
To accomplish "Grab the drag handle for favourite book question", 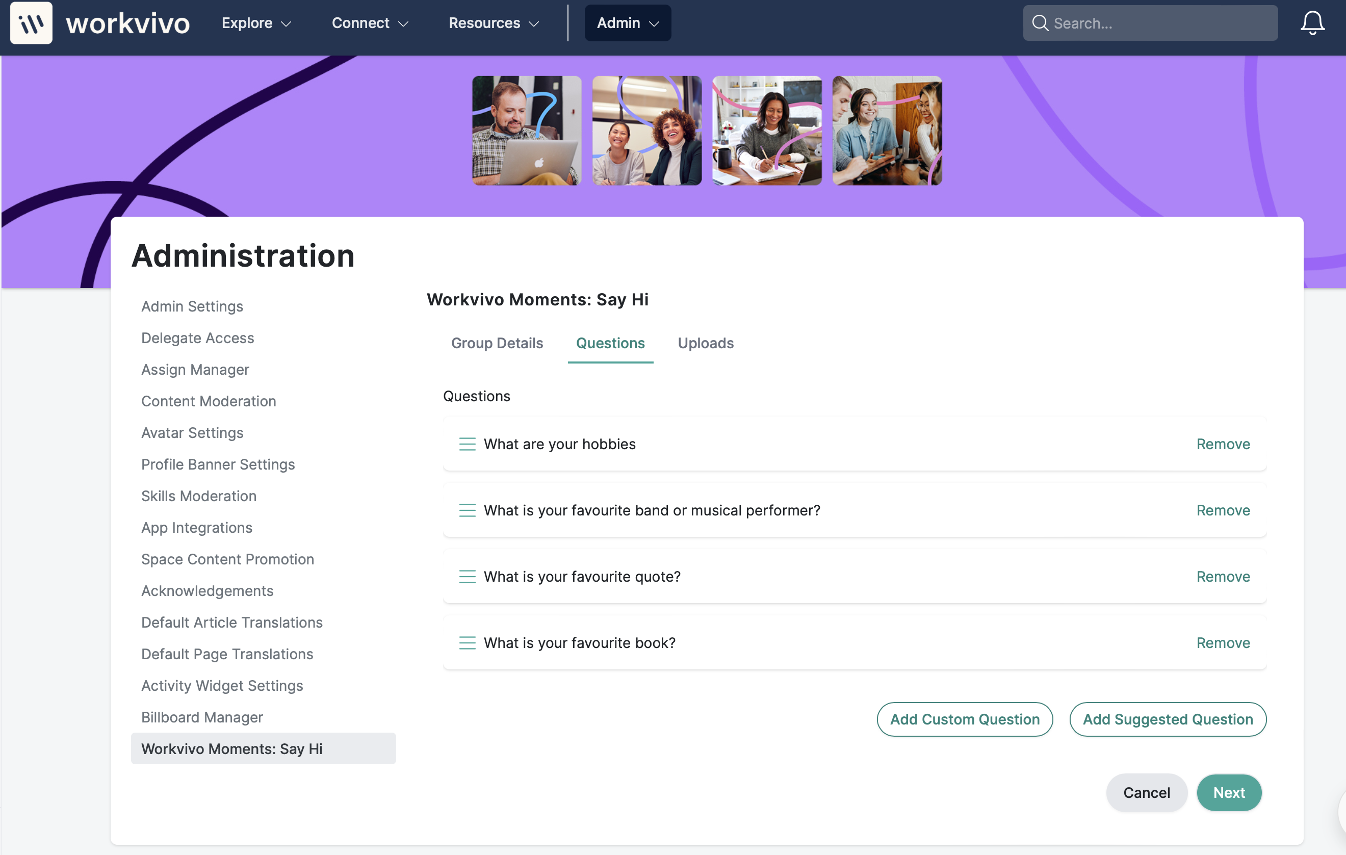I will tap(468, 642).
